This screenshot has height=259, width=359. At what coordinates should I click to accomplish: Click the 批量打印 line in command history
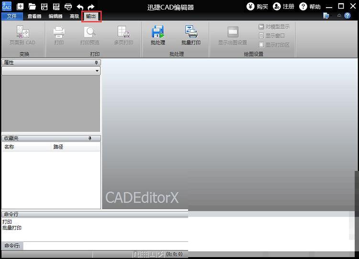(12, 228)
